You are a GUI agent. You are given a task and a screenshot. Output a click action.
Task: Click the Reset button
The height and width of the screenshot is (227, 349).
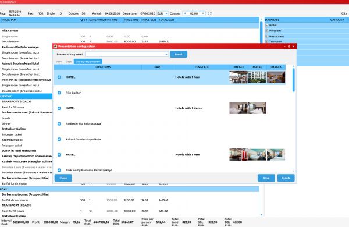coord(179,54)
